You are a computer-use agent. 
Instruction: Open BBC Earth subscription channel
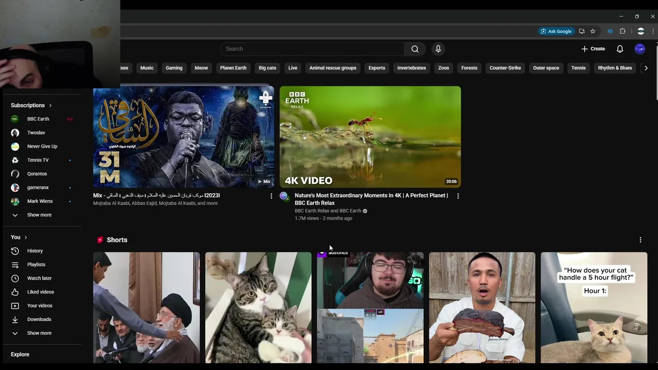(x=42, y=119)
